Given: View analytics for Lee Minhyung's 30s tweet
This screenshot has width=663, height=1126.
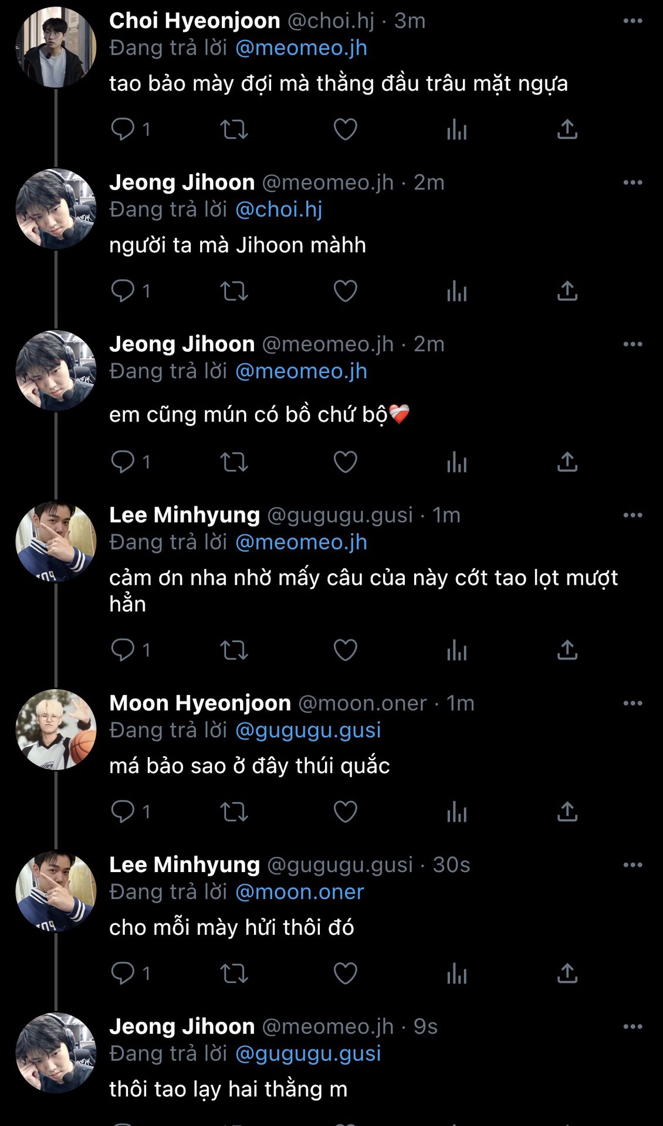Looking at the screenshot, I should coord(456,974).
